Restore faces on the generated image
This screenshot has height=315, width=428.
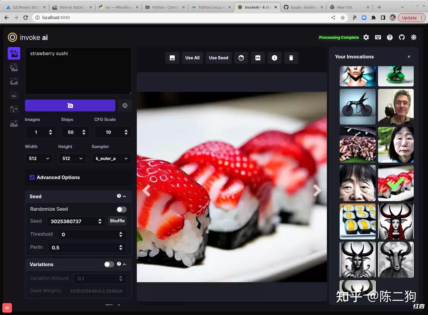[x=241, y=58]
